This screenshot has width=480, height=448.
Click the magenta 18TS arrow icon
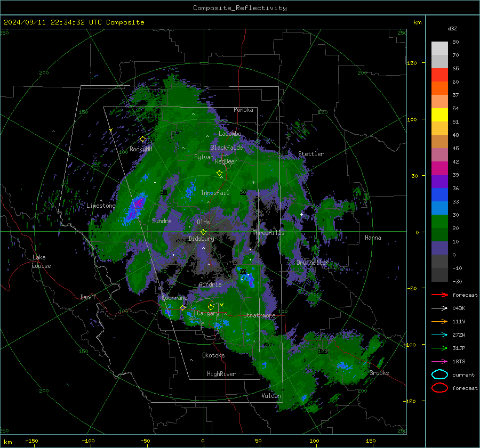tap(439, 362)
